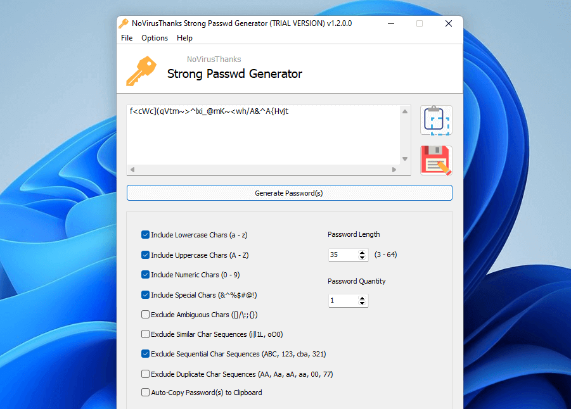
Task: Click the Password Quantity value field
Action: (343, 301)
